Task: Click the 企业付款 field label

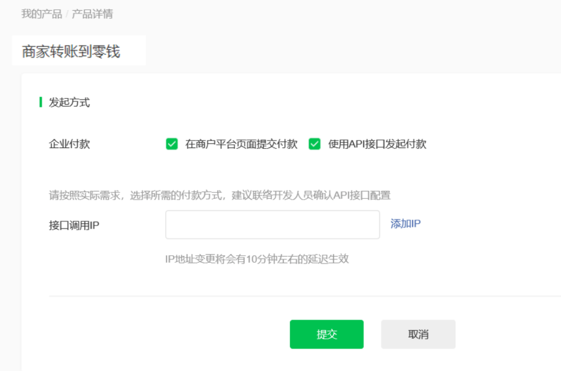Action: click(70, 144)
